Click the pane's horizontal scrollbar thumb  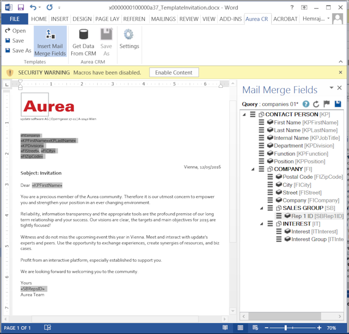click(284, 316)
